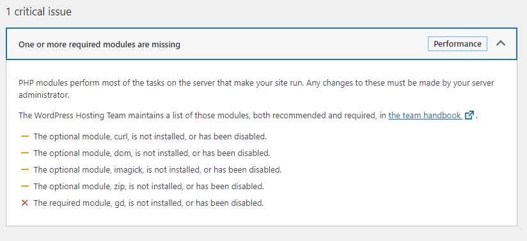This screenshot has width=527, height=241.
Task: Select the curl module not installed message
Action: click(x=150, y=137)
